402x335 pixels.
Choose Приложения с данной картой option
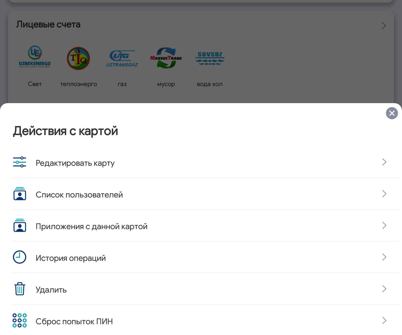tap(91, 226)
